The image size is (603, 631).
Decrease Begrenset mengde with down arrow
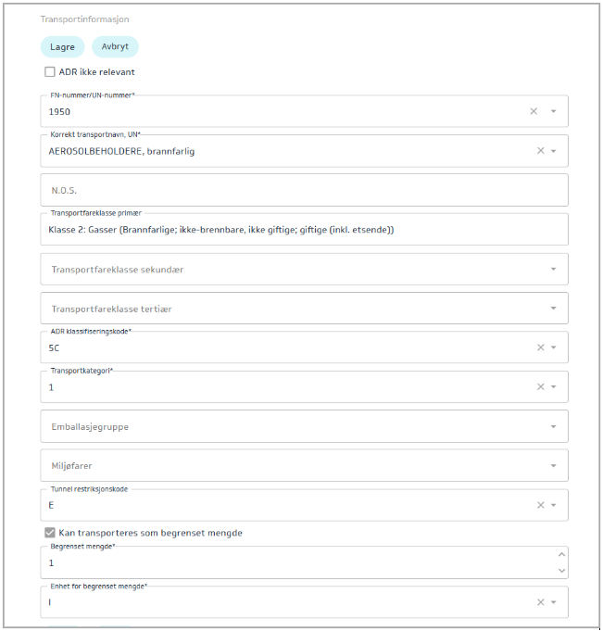coord(561,571)
